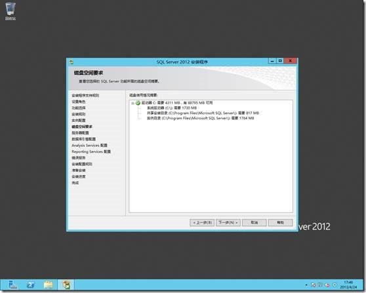
Task: Go back with the 上一步(B) button
Action: click(202, 223)
